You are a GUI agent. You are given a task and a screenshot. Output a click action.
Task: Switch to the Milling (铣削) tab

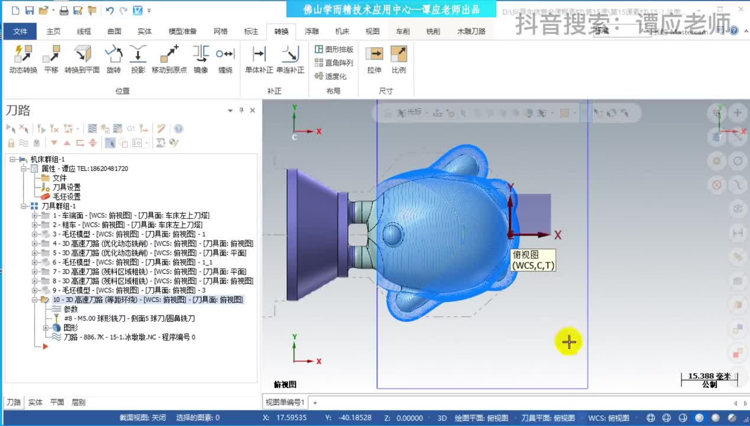(x=433, y=31)
